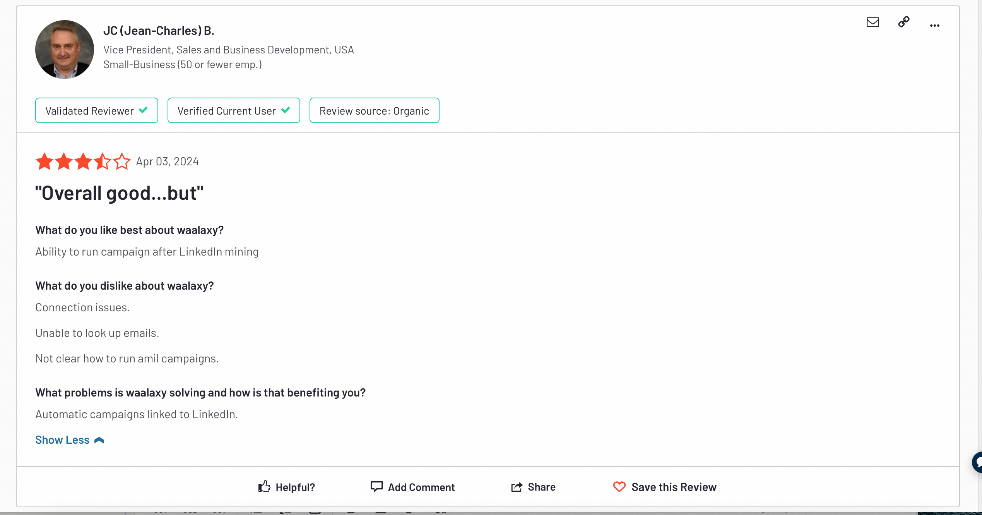This screenshot has width=982, height=515.
Task: Click "Connection issues." text
Action: click(x=83, y=307)
